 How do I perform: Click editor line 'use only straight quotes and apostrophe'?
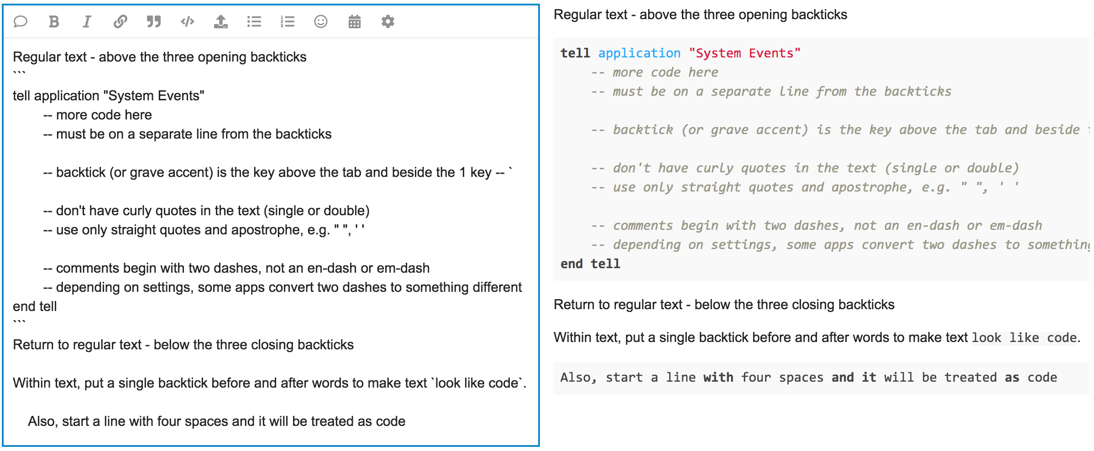(204, 230)
